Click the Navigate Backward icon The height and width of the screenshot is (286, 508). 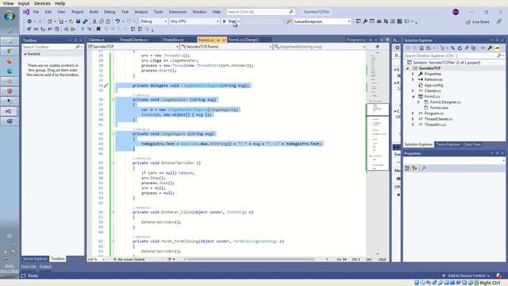tap(29, 21)
